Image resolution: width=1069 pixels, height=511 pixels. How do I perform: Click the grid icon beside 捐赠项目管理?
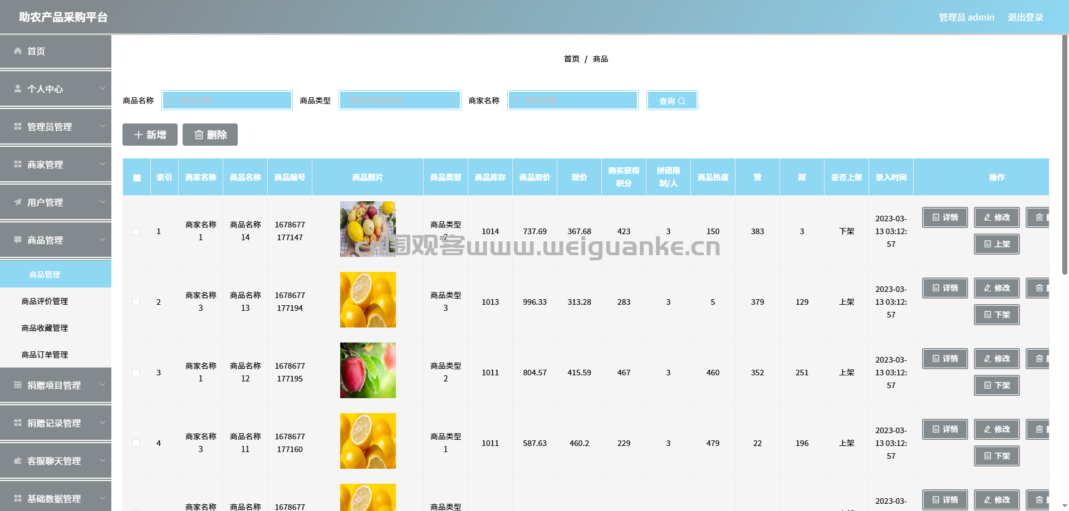click(18, 385)
